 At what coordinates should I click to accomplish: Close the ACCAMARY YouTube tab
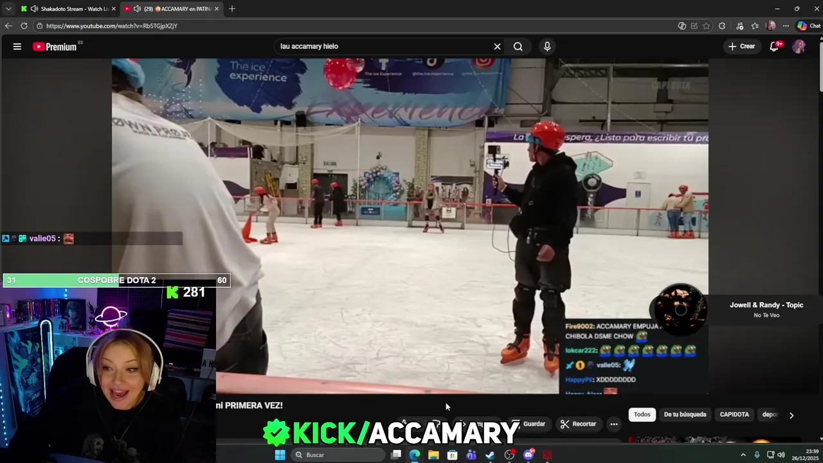point(217,8)
